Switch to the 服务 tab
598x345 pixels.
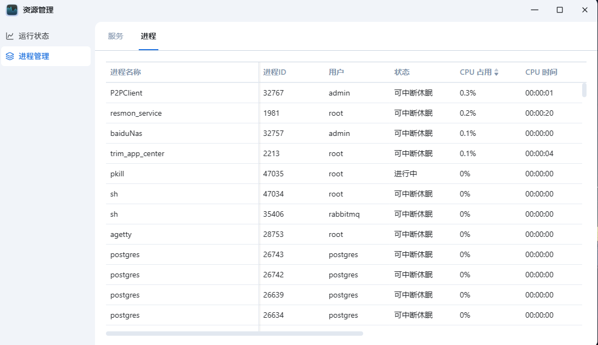click(x=116, y=36)
